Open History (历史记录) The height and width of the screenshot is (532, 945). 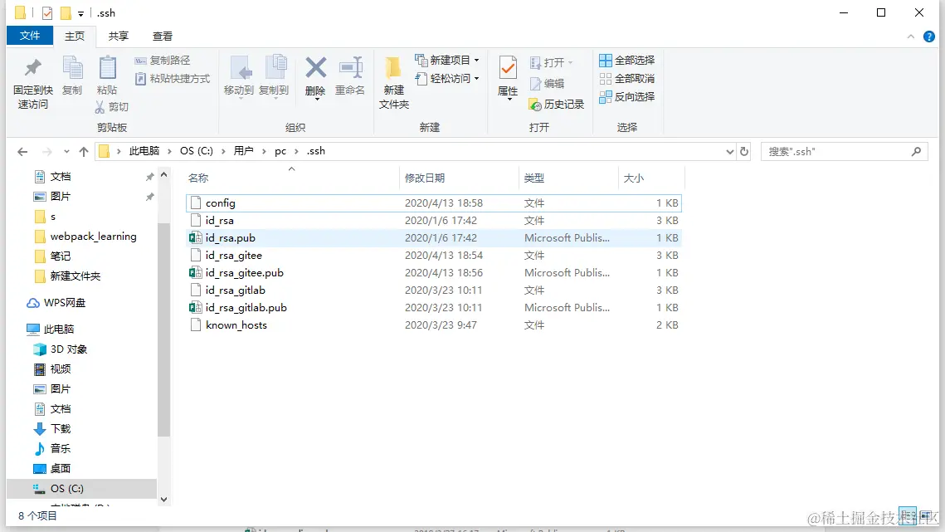pos(556,105)
